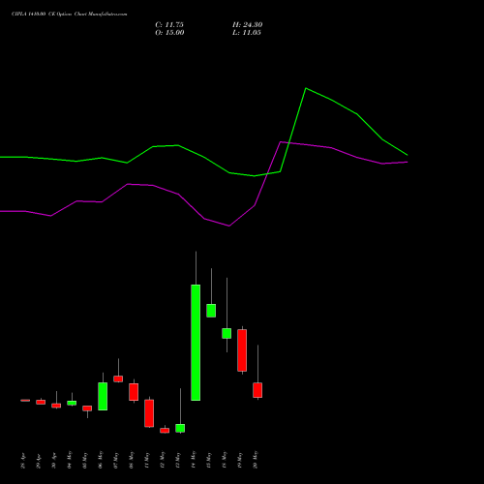Viewport: 484px width, 484px height.
Task: Click the green candle on 04 May
Action: (72, 403)
